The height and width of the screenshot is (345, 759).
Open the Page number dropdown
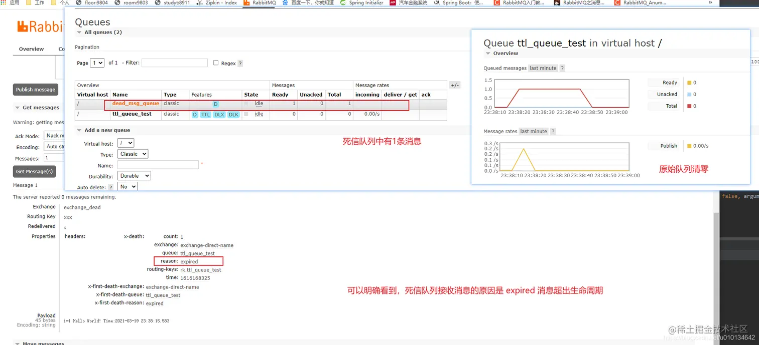tap(97, 63)
